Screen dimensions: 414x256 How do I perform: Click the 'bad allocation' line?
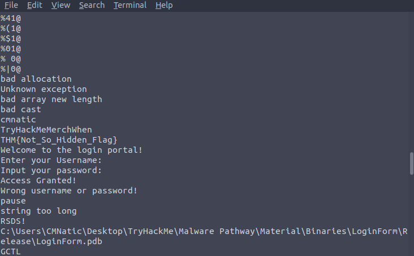(36, 79)
